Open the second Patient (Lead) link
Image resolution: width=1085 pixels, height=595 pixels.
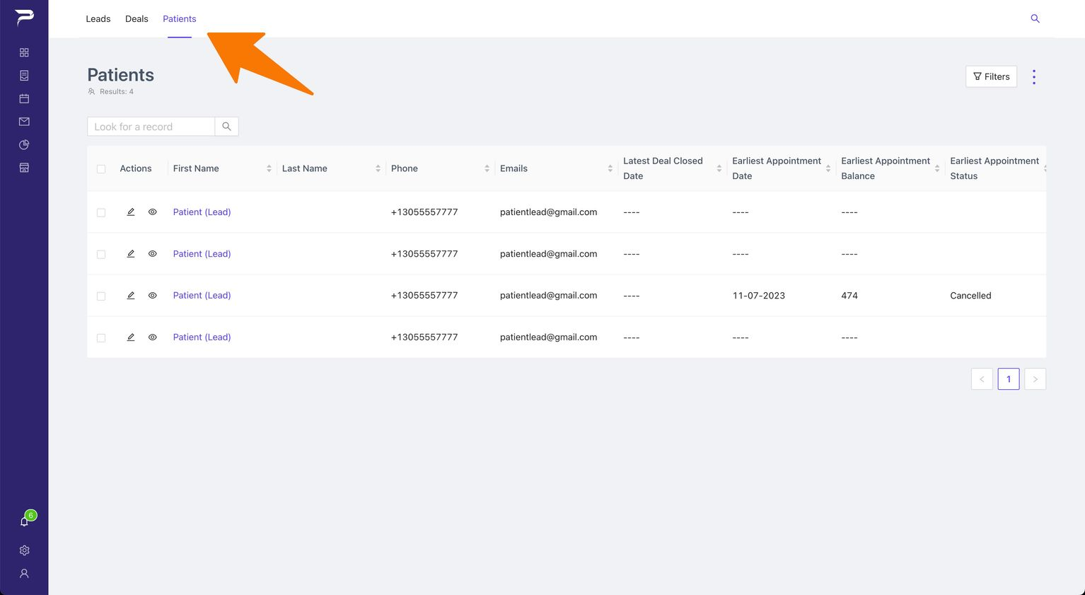pos(202,254)
